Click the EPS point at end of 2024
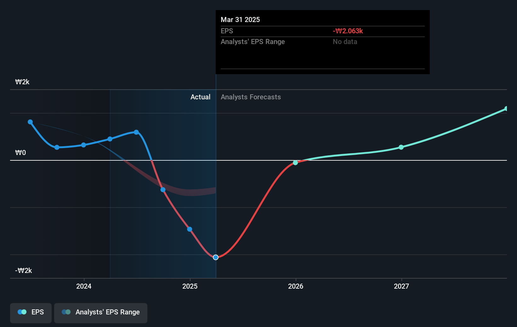Viewport: 517px width, 327px height. click(x=190, y=229)
